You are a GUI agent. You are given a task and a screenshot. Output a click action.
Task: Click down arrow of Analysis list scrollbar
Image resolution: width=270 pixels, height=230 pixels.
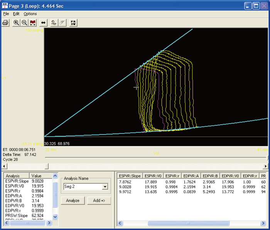[55, 217]
